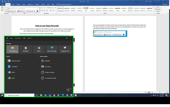Select the Weather quick search
This screenshot has height=107, width=170.
[56, 61]
